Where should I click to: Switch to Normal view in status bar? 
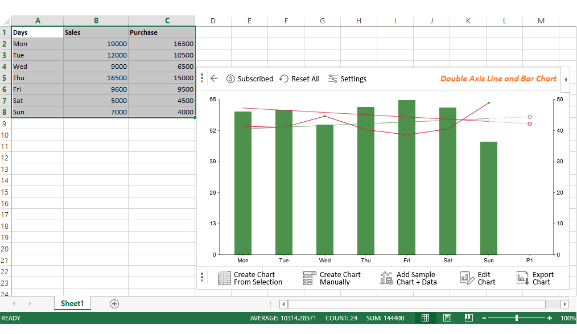425,318
